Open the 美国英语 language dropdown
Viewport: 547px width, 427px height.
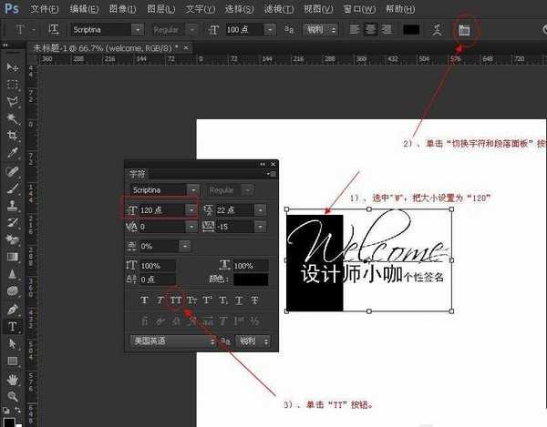click(x=211, y=341)
